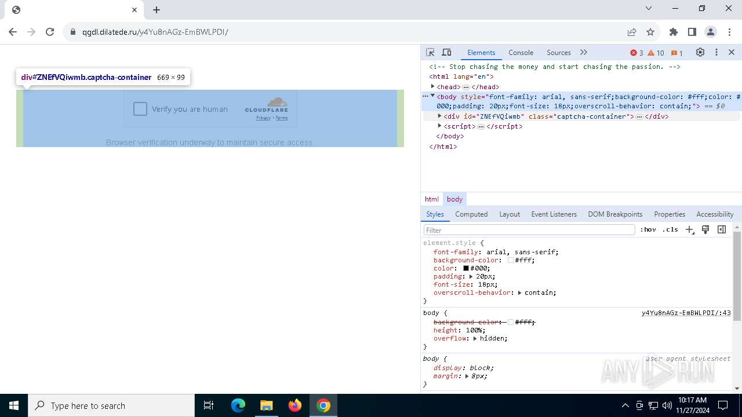
Task: Open the Chrome side panel icon
Action: tap(692, 32)
